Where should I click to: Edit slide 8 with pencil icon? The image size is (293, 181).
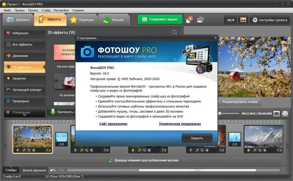click(255, 150)
